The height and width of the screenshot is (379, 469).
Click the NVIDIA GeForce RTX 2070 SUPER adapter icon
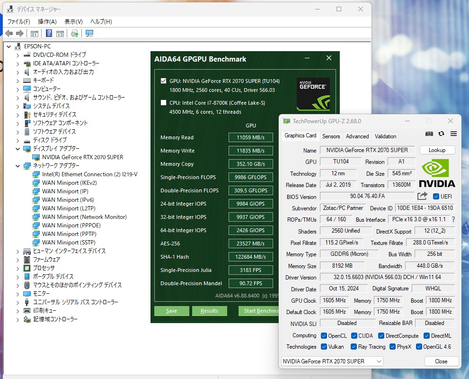click(x=36, y=157)
